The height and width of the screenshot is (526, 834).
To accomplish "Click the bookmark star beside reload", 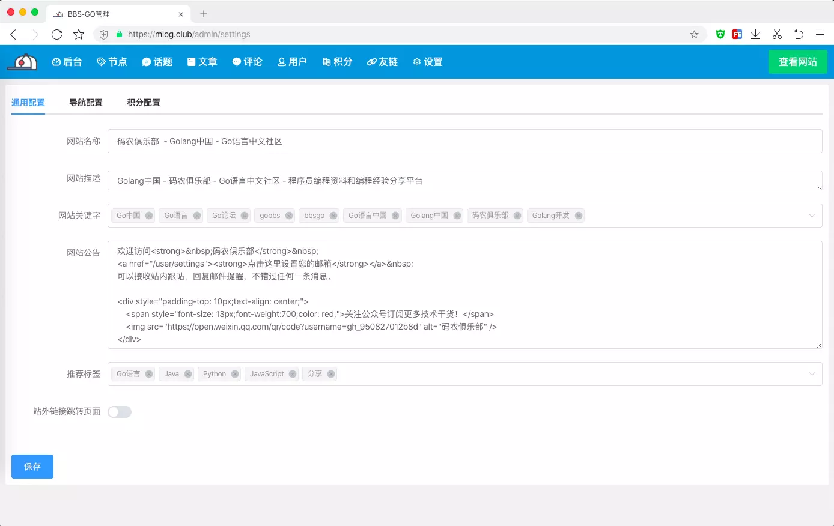I will 79,34.
